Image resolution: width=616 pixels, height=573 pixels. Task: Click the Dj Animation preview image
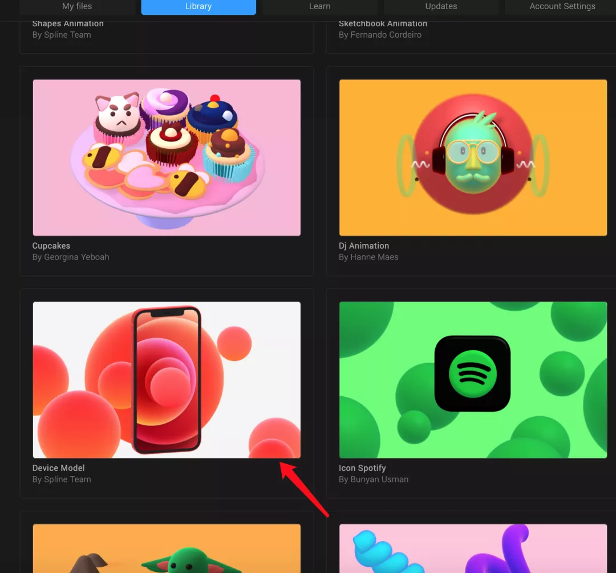click(x=473, y=157)
